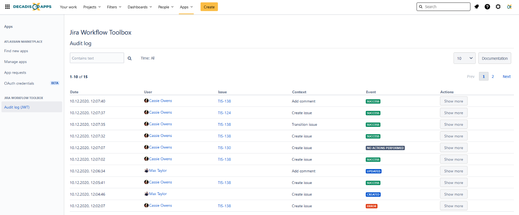Focus the top Search field
The image size is (519, 215).
444,7
